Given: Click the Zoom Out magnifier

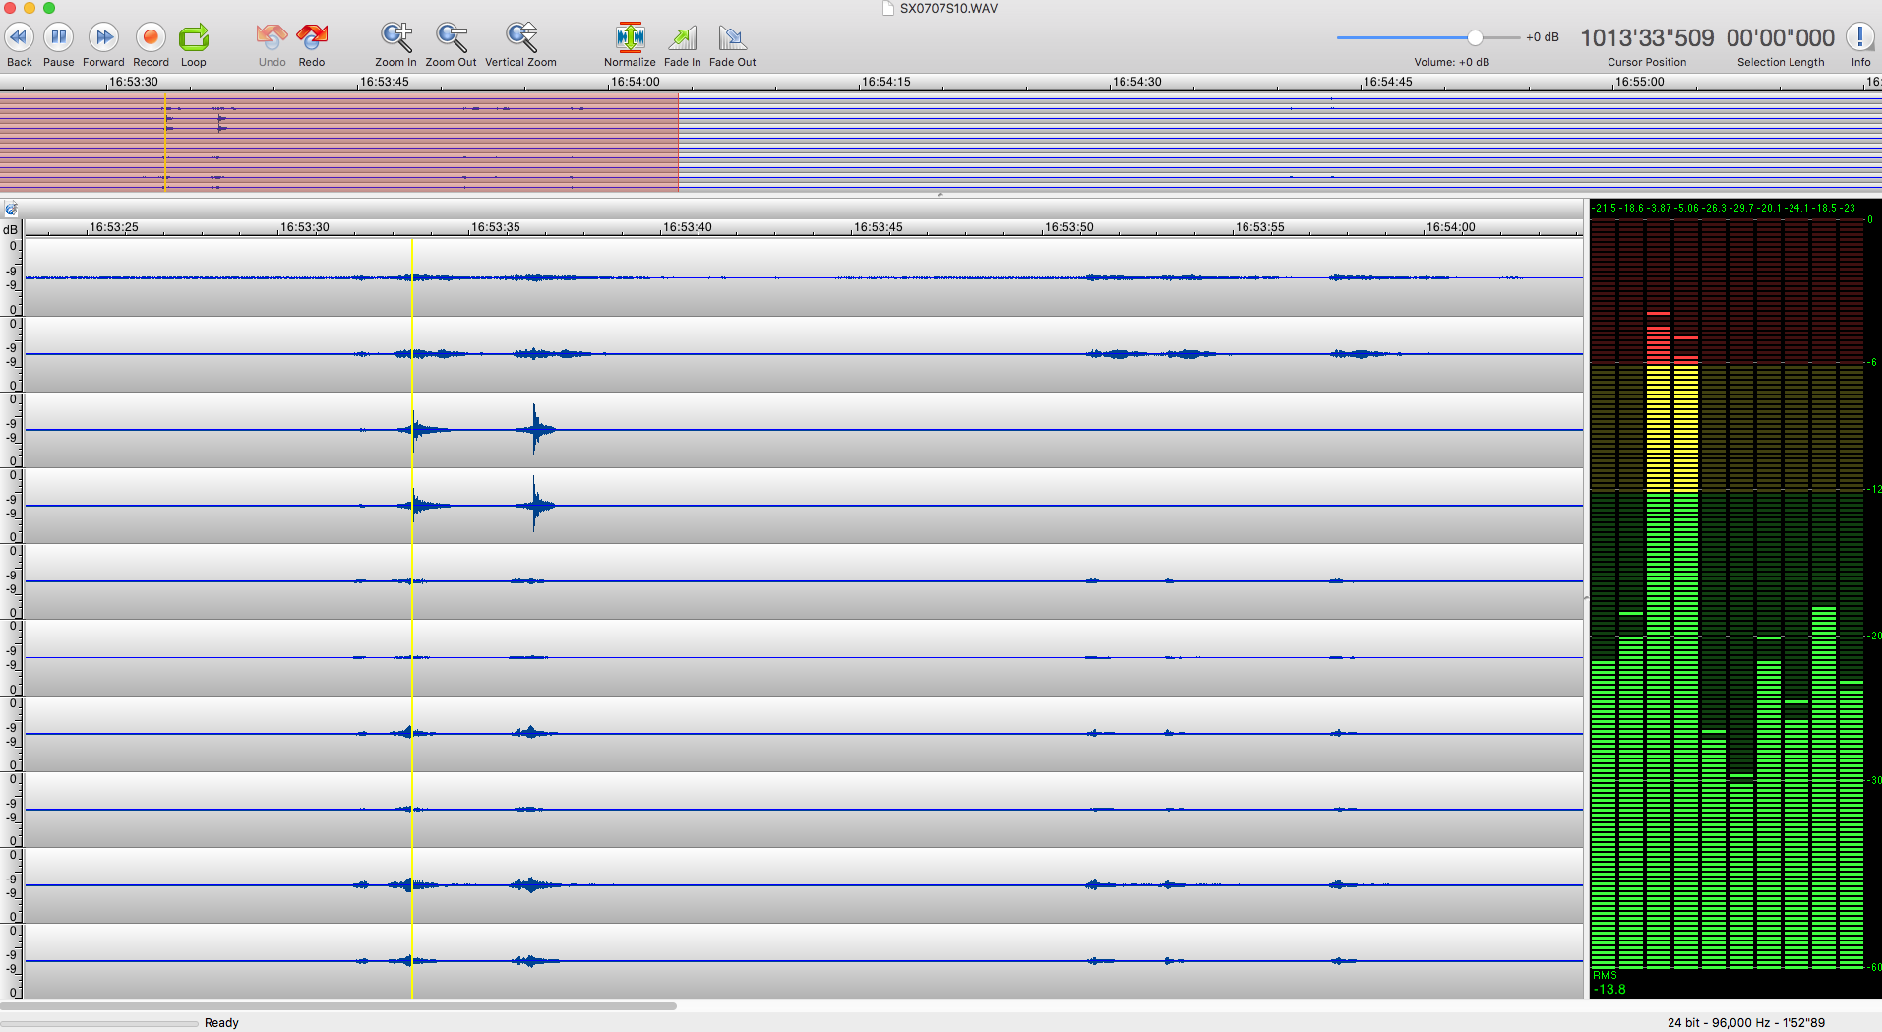Looking at the screenshot, I should click(x=451, y=38).
